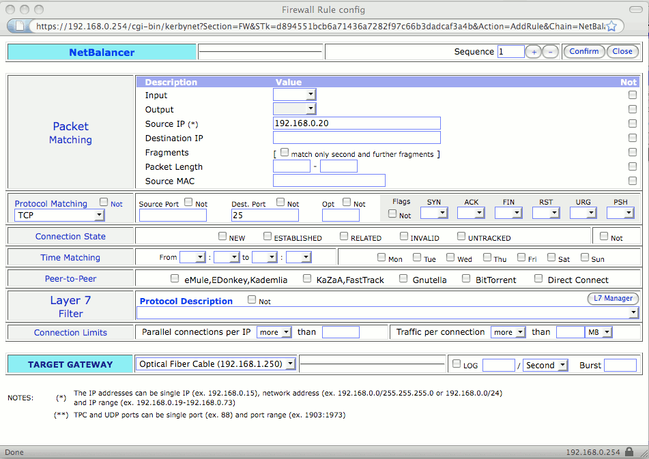This screenshot has height=459, width=649.
Task: Open the to-hour time dropdown
Action: click(265, 257)
